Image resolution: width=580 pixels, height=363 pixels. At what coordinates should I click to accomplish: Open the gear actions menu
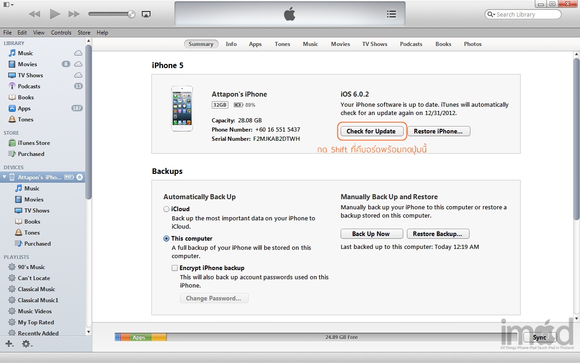point(27,344)
